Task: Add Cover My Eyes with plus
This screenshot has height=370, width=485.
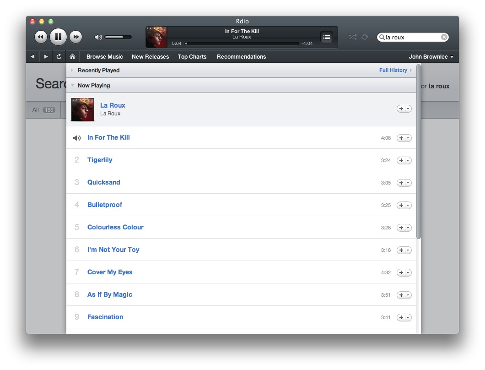Action: 401,273
